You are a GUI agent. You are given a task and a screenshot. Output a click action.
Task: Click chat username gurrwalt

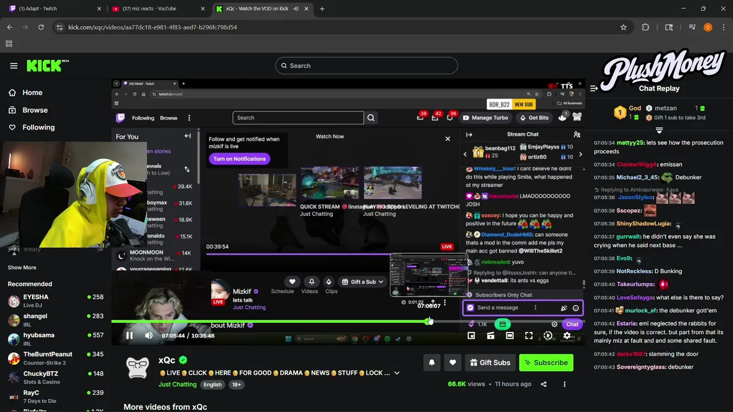628,237
